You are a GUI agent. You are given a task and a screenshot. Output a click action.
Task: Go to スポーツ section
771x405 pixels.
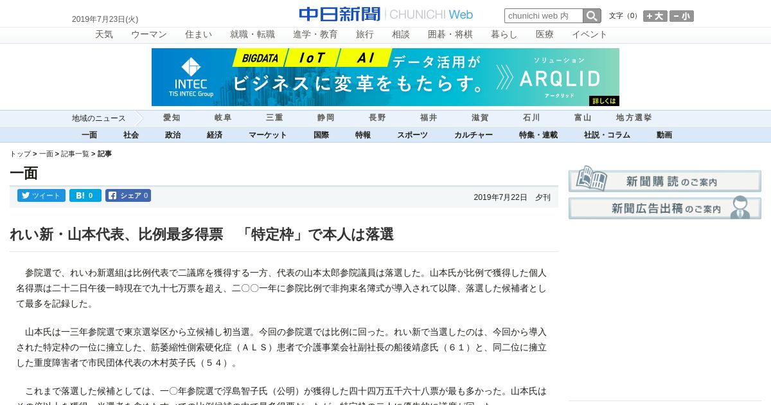click(x=412, y=135)
